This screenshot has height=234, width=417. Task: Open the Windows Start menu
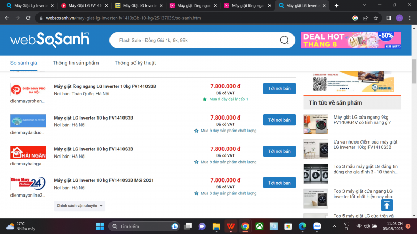click(x=100, y=226)
